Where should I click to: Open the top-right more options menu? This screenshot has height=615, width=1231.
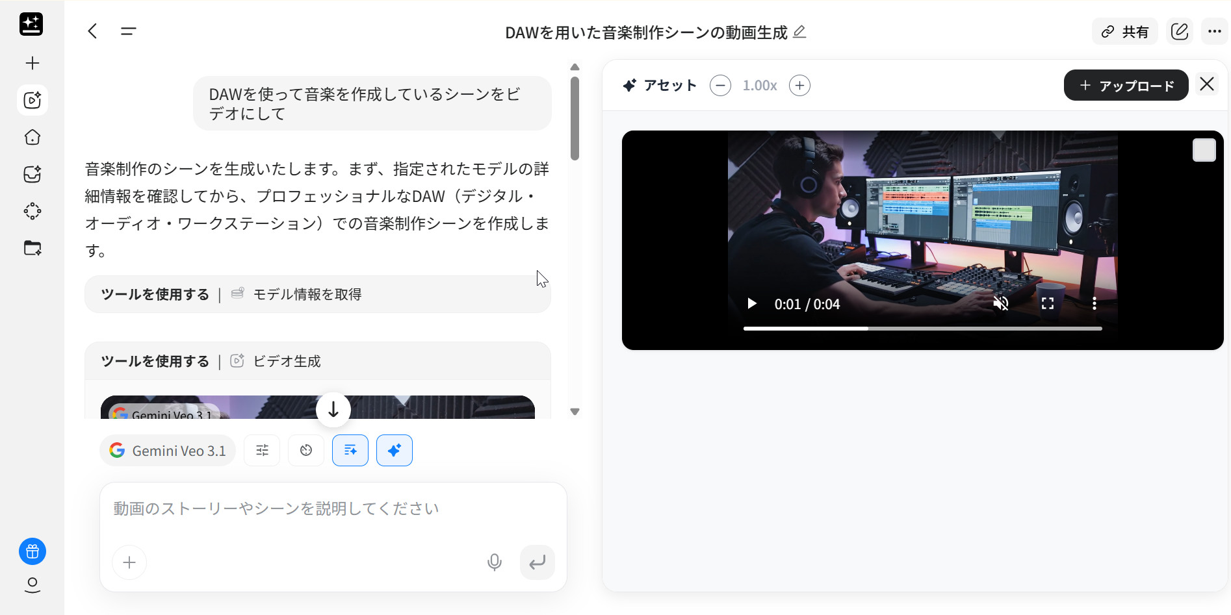tap(1214, 31)
